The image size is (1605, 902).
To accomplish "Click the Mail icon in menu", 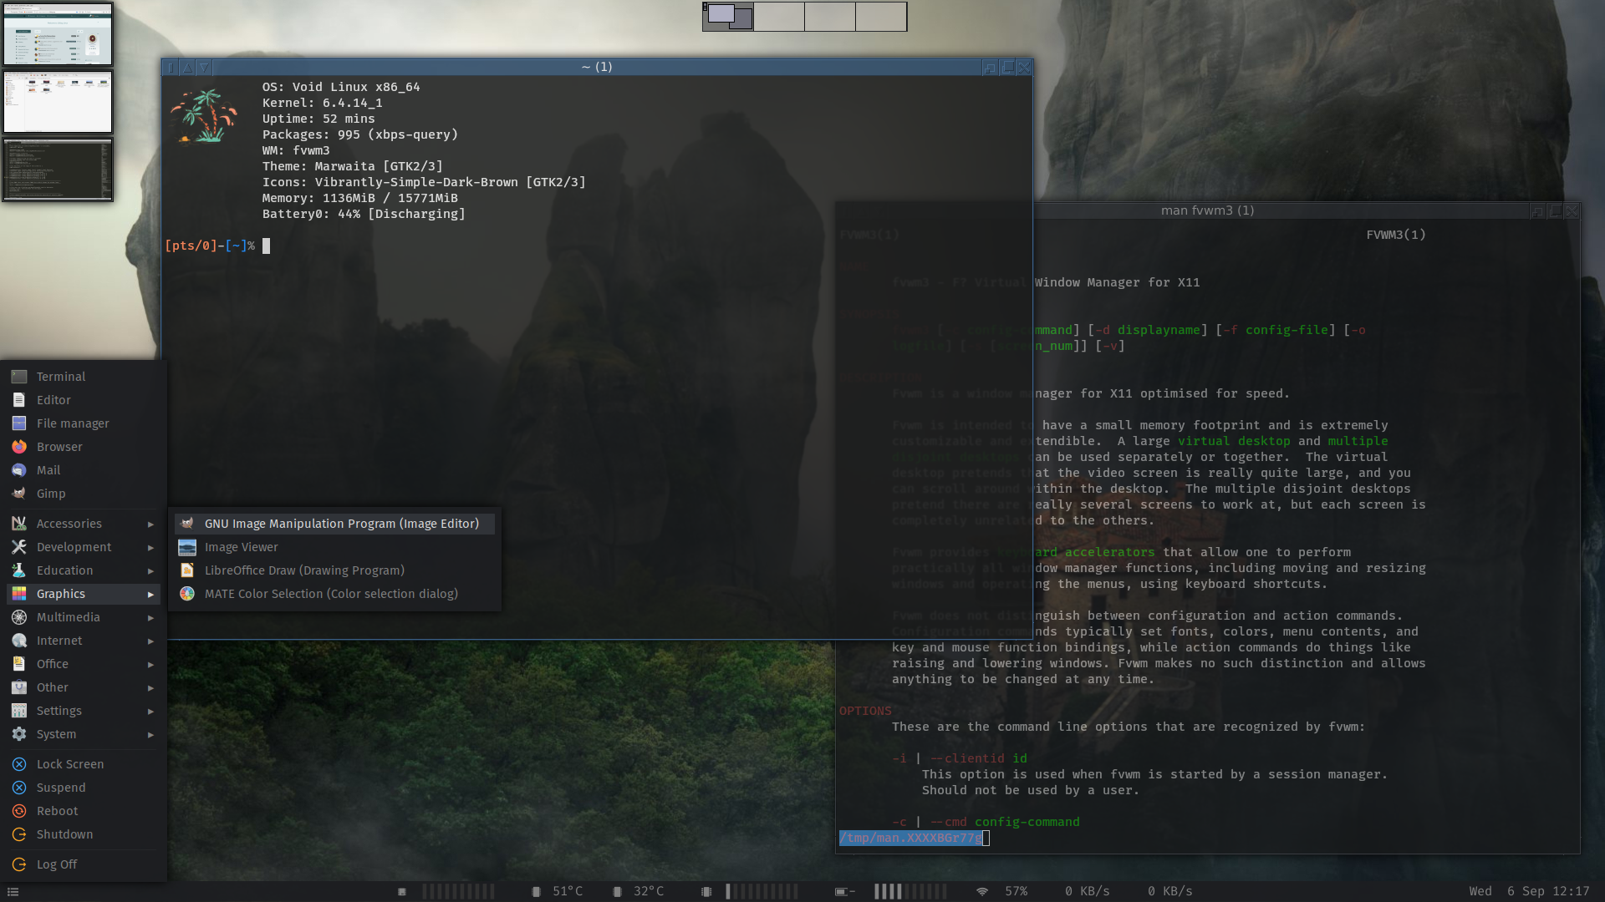I will 19,470.
